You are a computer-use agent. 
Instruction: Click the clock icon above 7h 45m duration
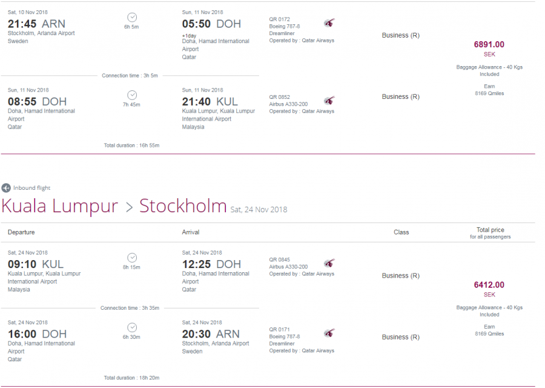pyautogui.click(x=132, y=95)
